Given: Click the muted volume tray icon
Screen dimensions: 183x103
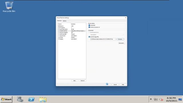Looking at the screenshot, I should click(x=161, y=99).
